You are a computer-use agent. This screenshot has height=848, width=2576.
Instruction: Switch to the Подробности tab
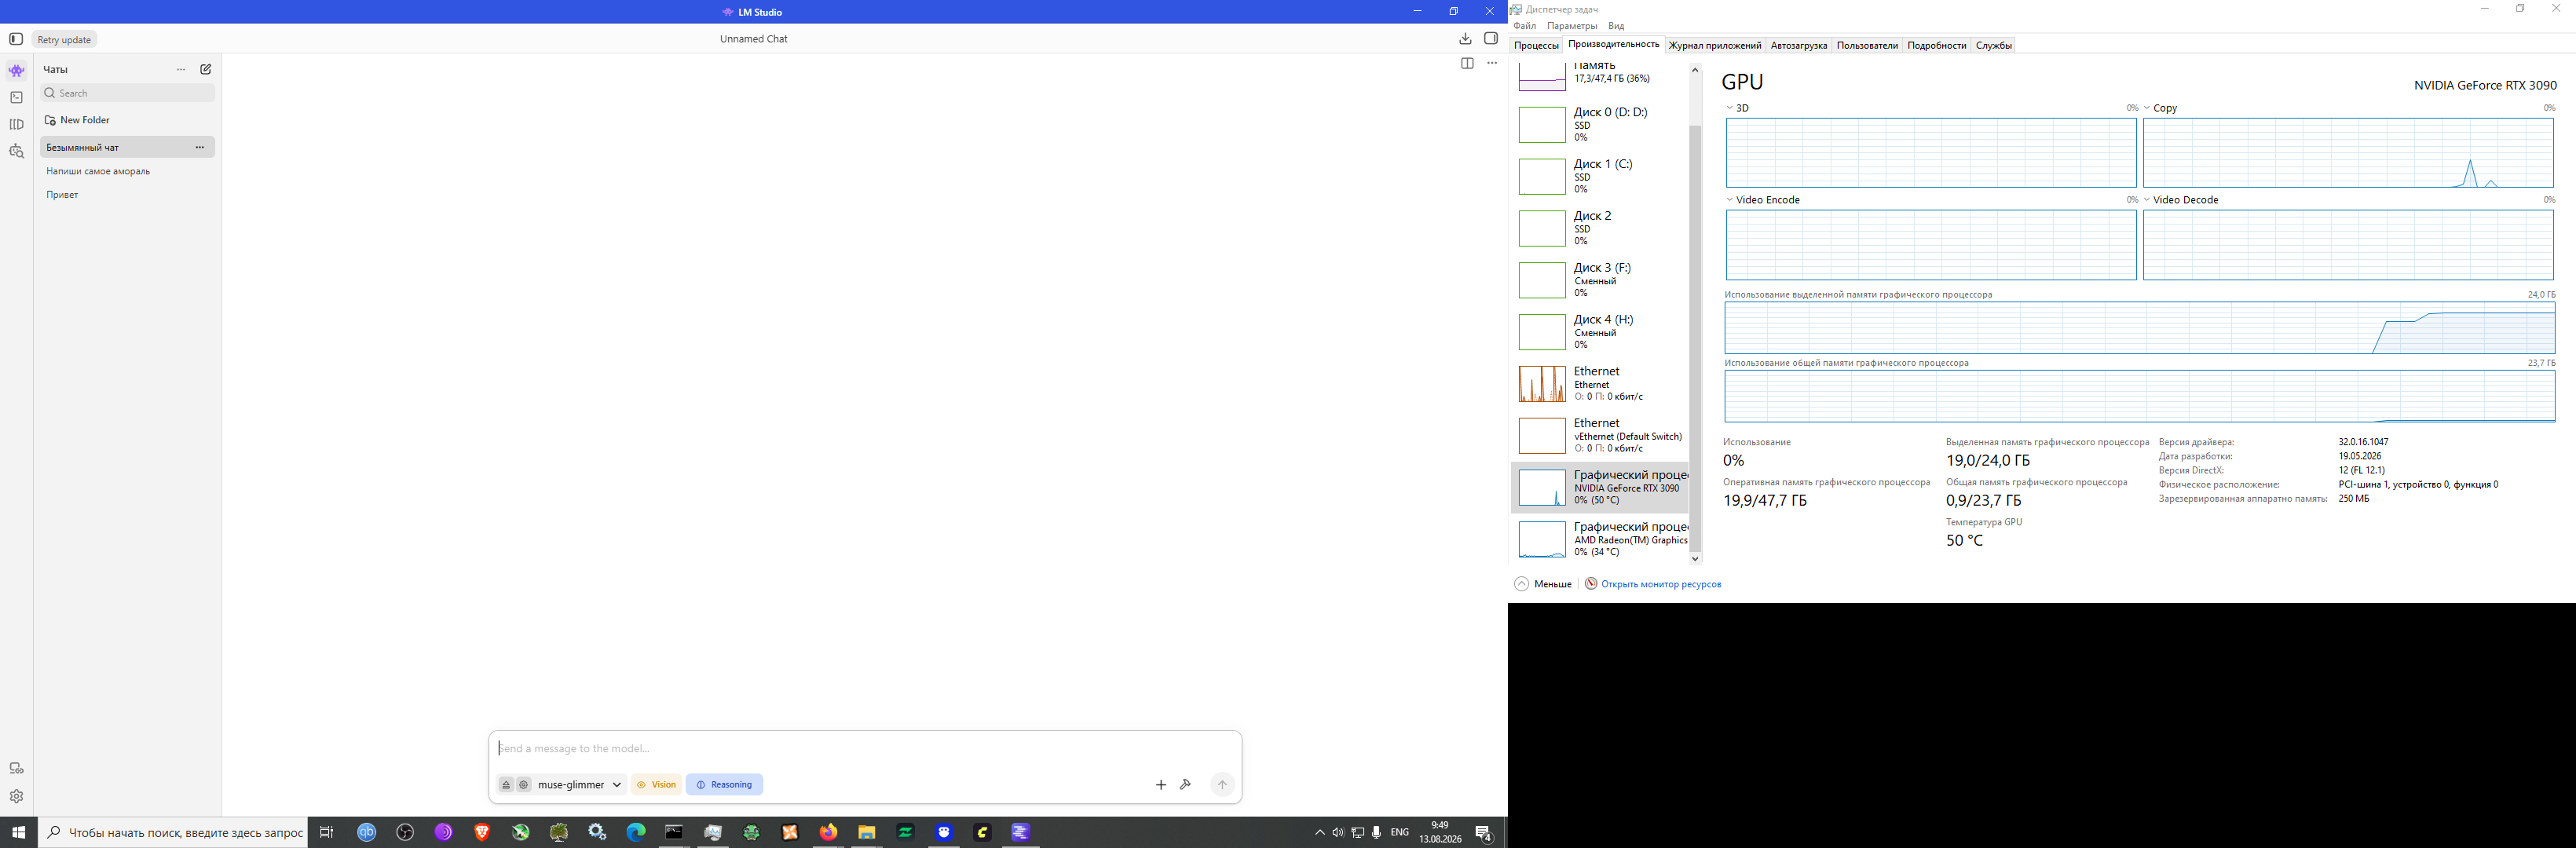1937,45
